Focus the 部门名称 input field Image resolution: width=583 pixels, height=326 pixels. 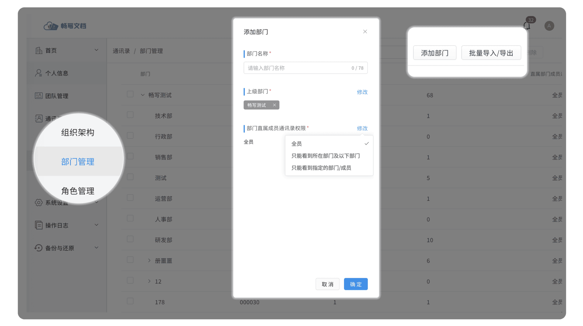pyautogui.click(x=305, y=68)
